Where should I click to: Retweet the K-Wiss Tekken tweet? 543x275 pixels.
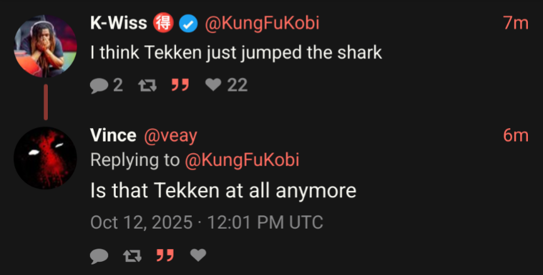tap(147, 85)
